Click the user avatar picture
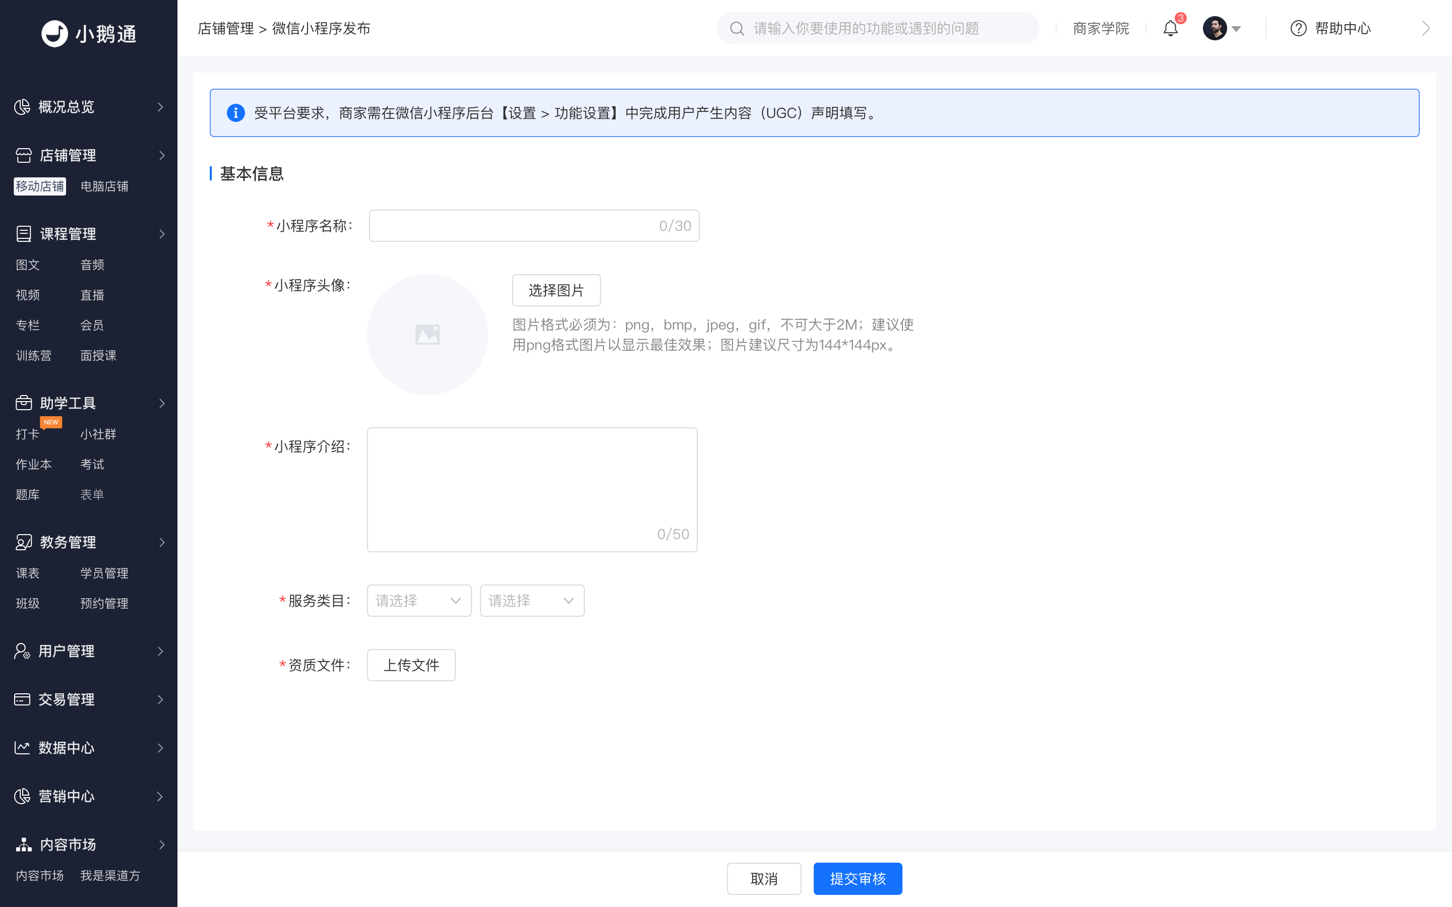Screen dimensions: 1452x907 pyautogui.click(x=1215, y=28)
